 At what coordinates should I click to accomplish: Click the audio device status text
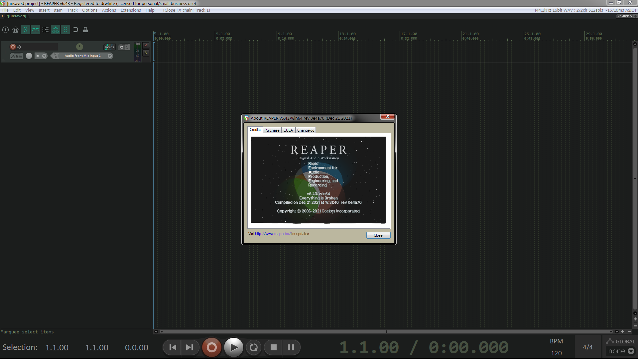pos(585,10)
